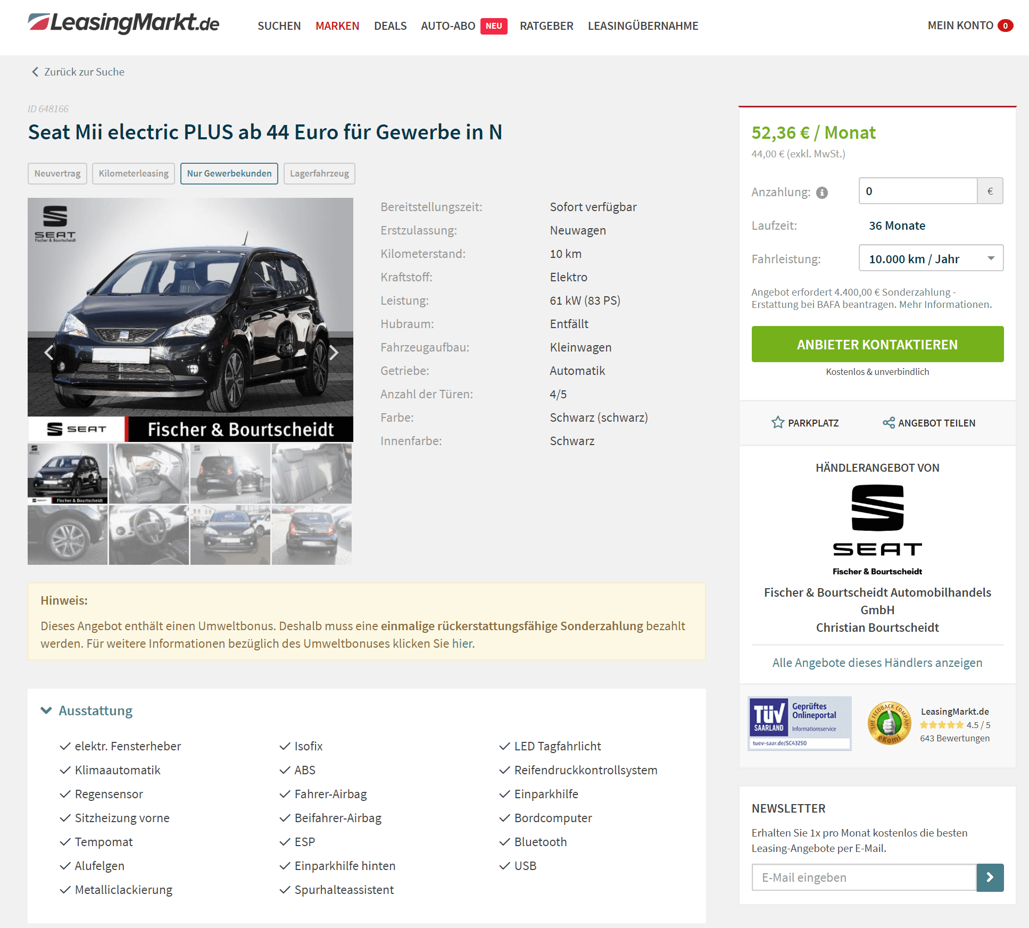Focus the Anzahlung amount field
This screenshot has width=1029, height=928.
tap(918, 191)
